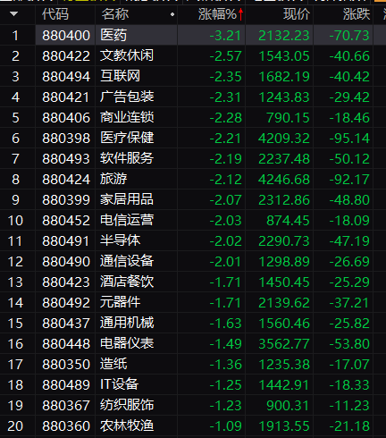
Task: Click change value -48.80
Action: pyautogui.click(x=349, y=200)
